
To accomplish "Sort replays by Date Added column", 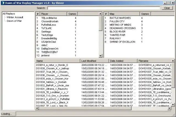I will 123,61.
